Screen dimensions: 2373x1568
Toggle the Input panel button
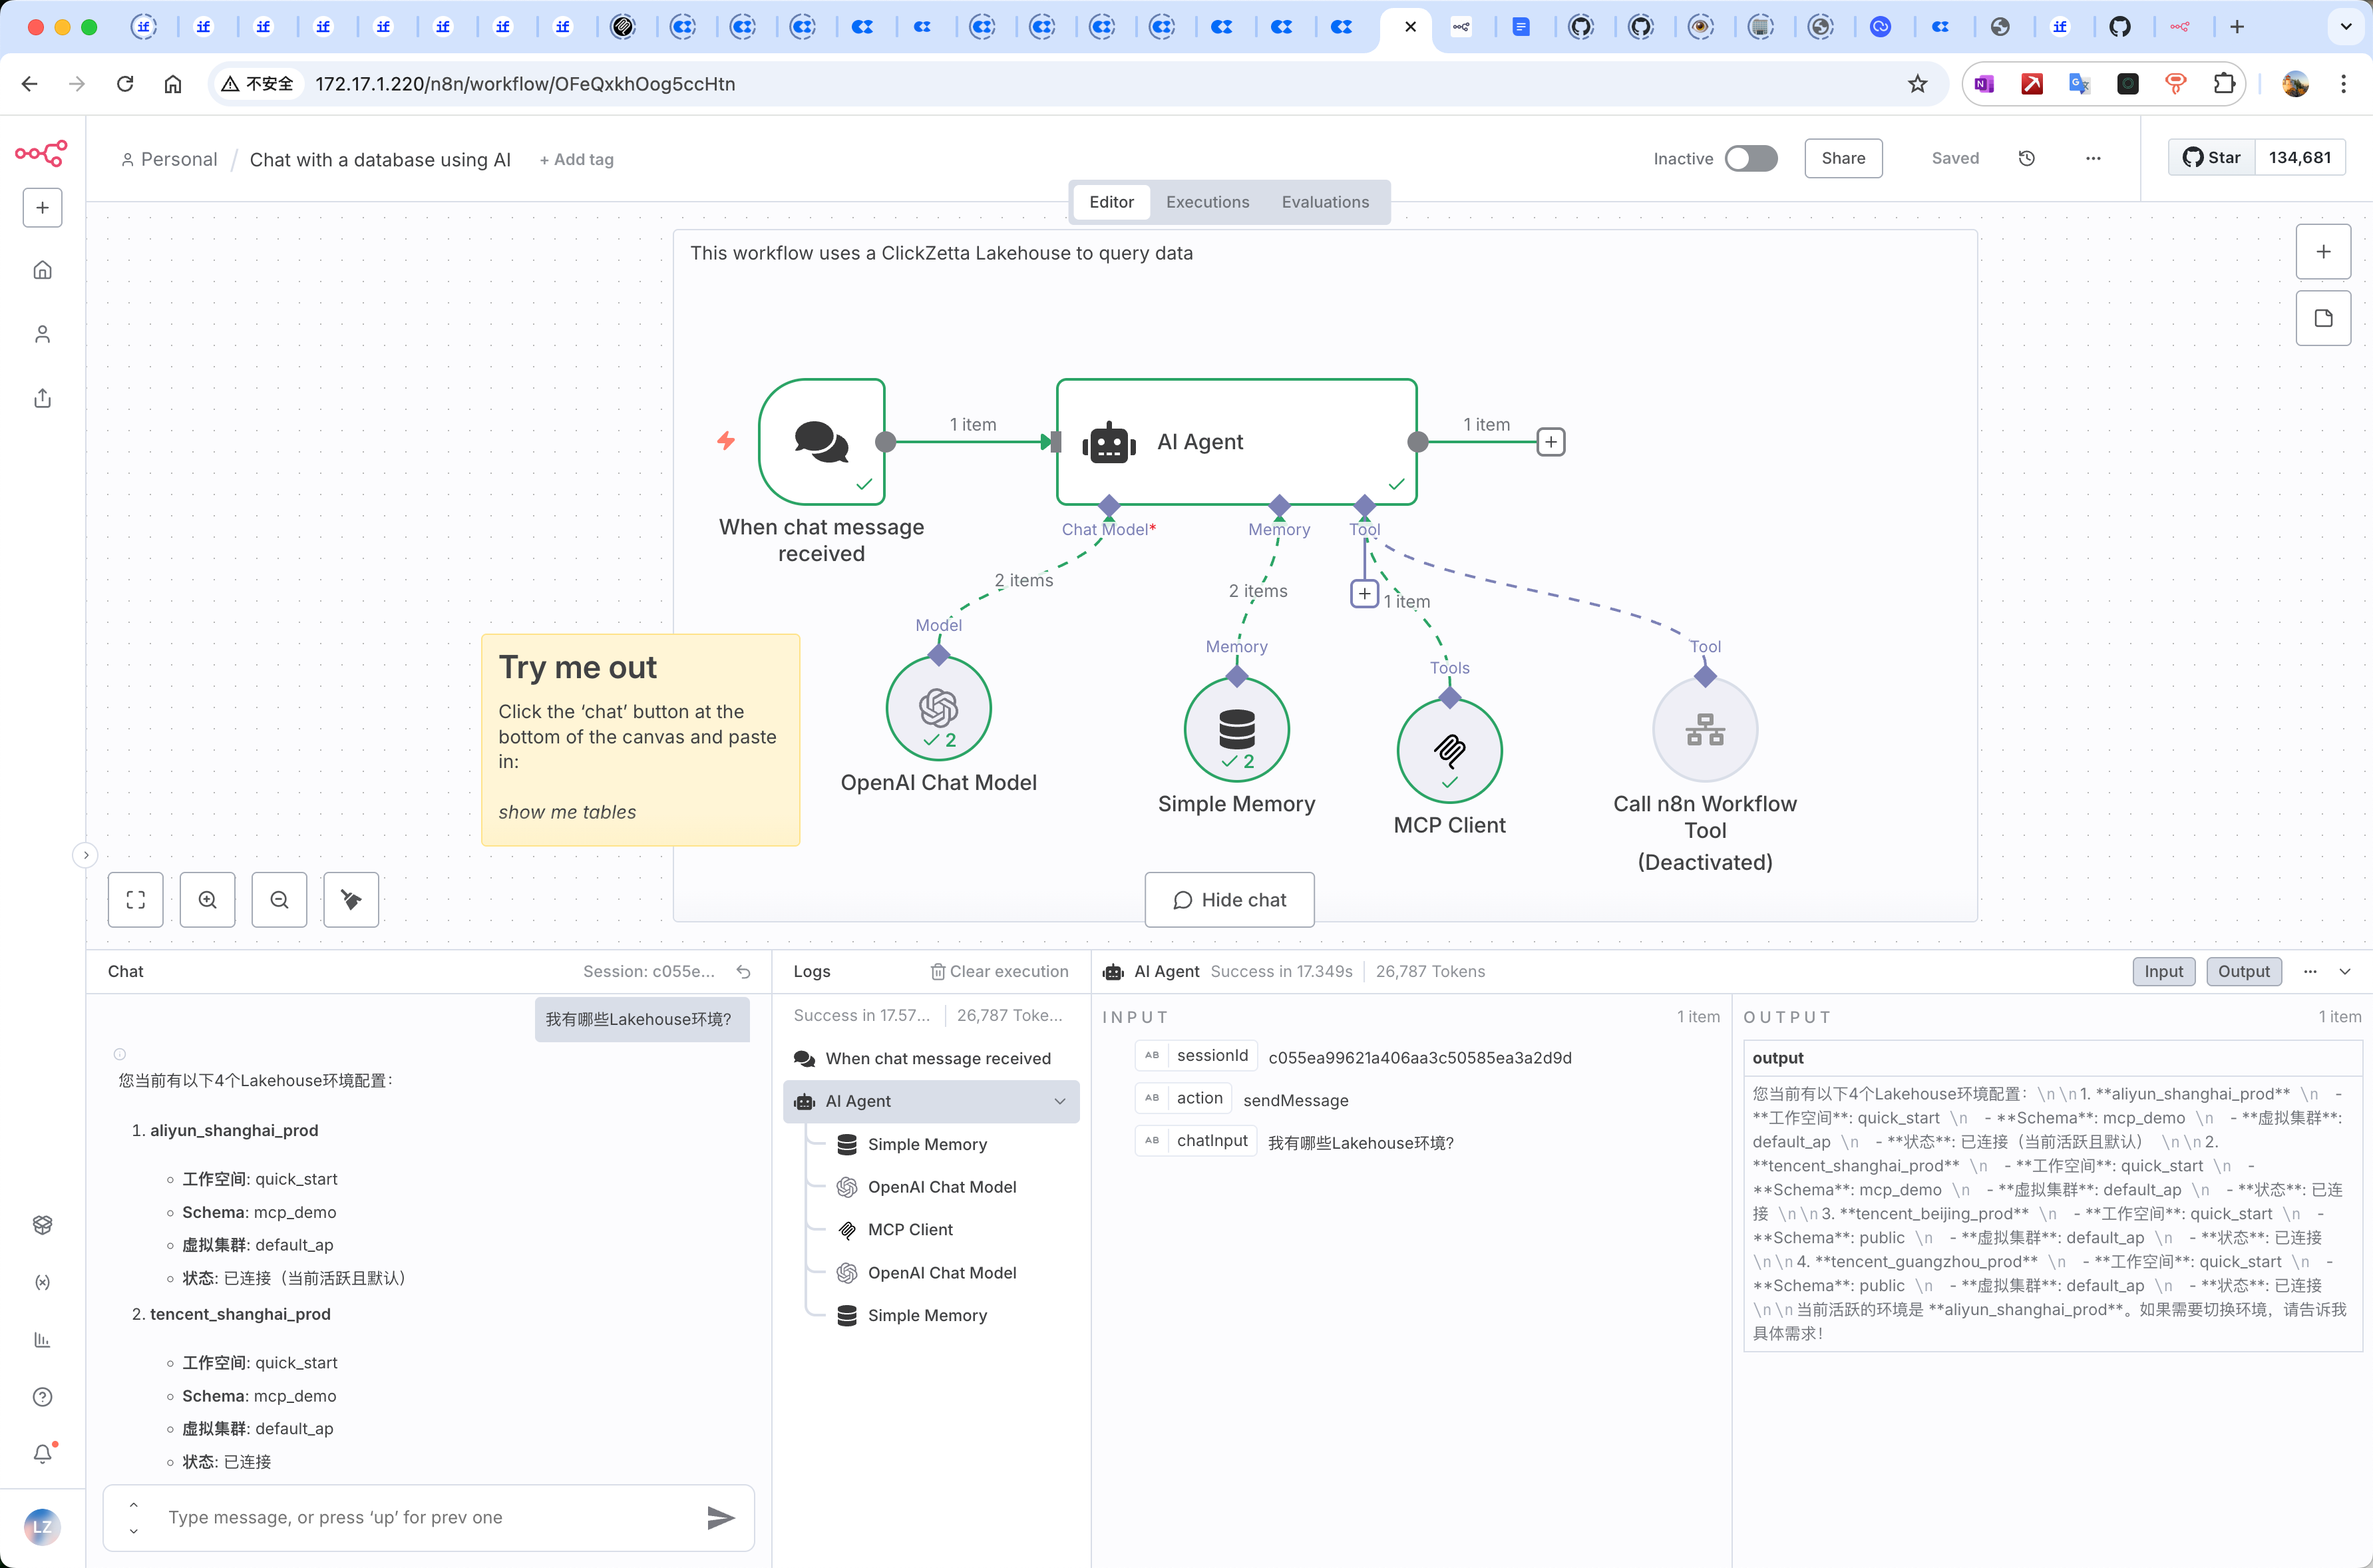coord(2163,971)
